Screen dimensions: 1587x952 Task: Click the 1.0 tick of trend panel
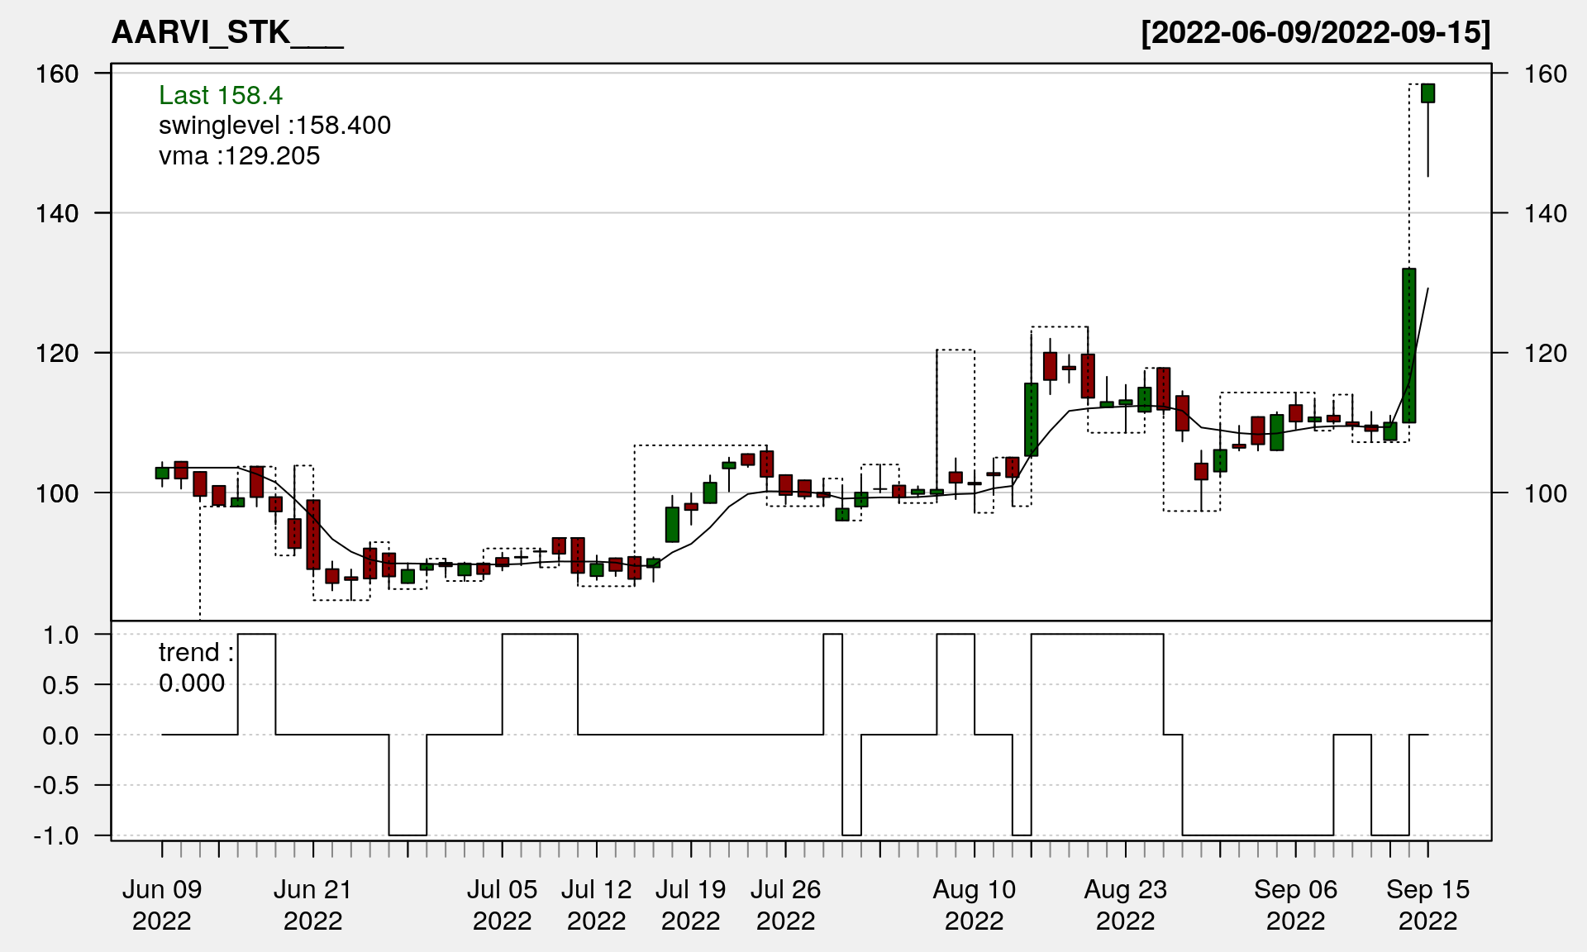pyautogui.click(x=60, y=635)
